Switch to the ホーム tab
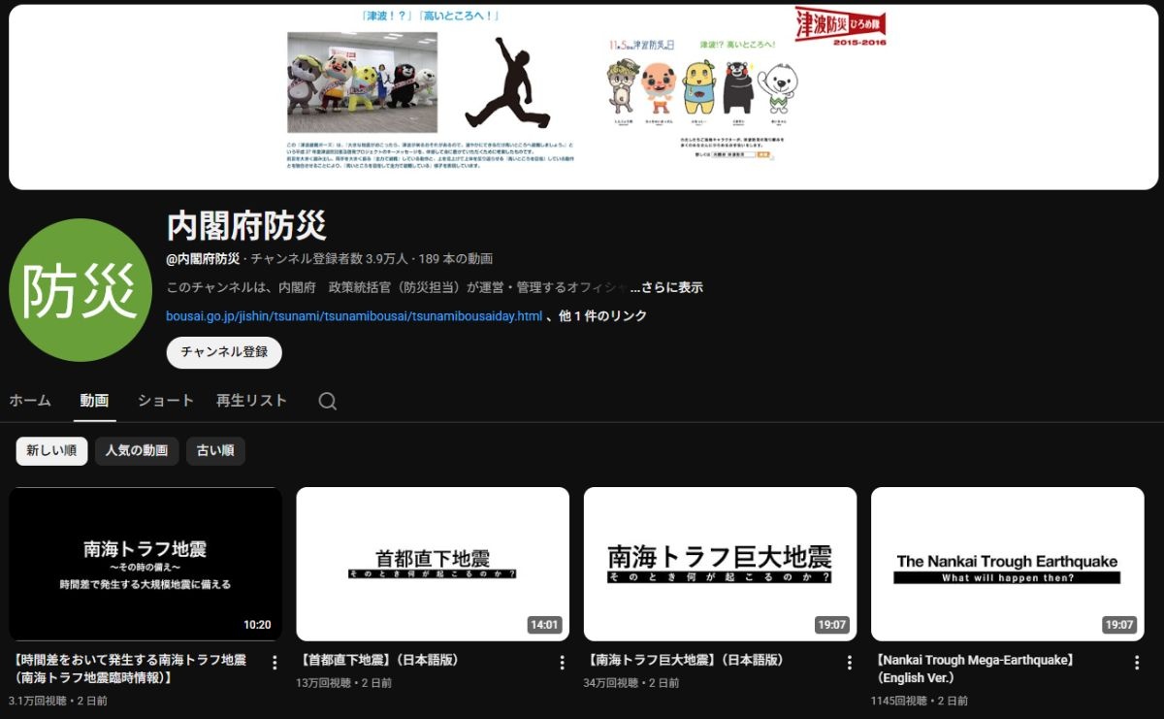Screen dimensions: 1164x719 coord(30,401)
